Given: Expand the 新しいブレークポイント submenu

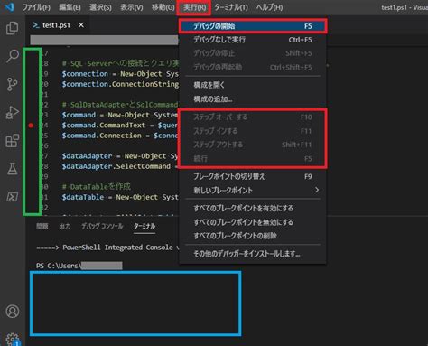Looking at the screenshot, I should coord(253,191).
